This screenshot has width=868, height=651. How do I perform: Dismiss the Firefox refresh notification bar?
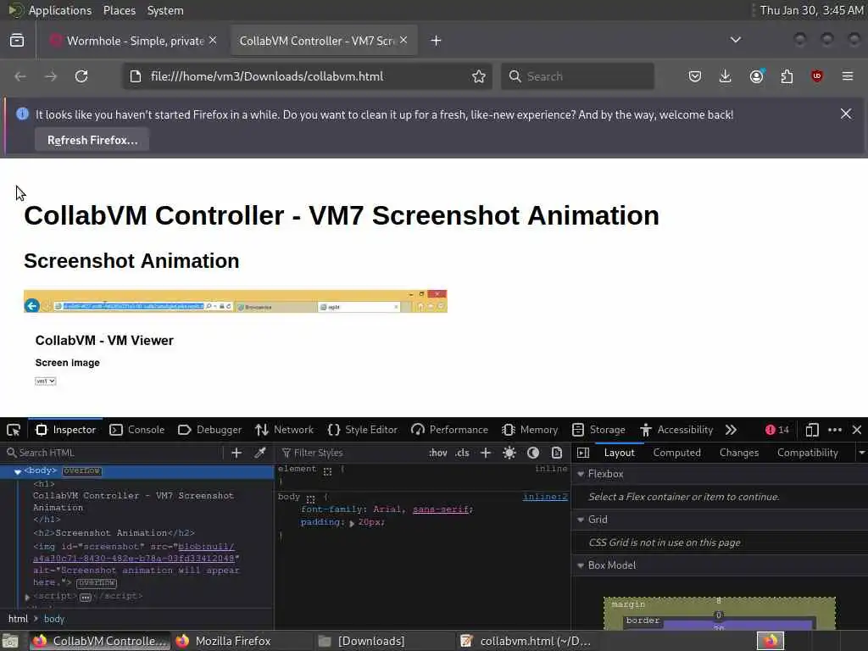click(846, 114)
